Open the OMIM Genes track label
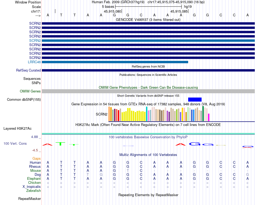The width and height of the screenshot is (255, 205). click(30, 91)
